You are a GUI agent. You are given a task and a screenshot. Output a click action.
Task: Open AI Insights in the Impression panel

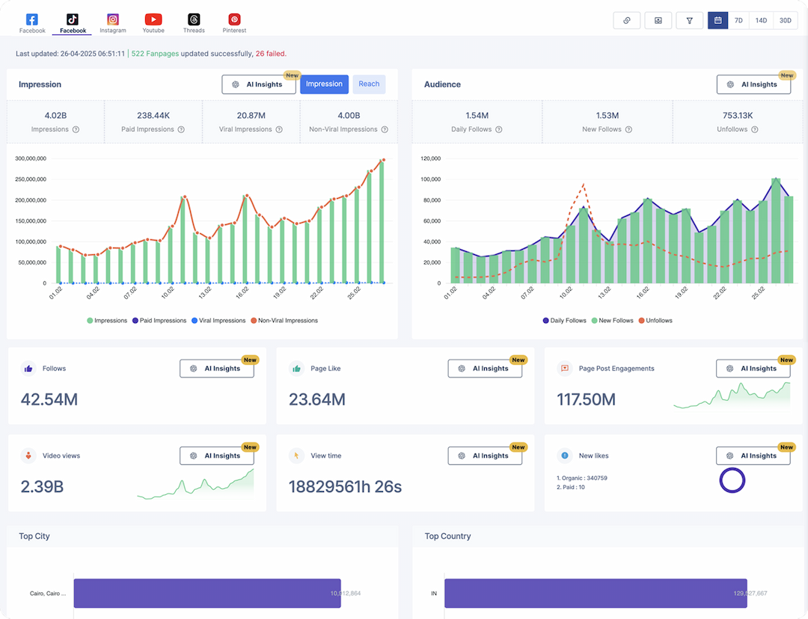[259, 84]
